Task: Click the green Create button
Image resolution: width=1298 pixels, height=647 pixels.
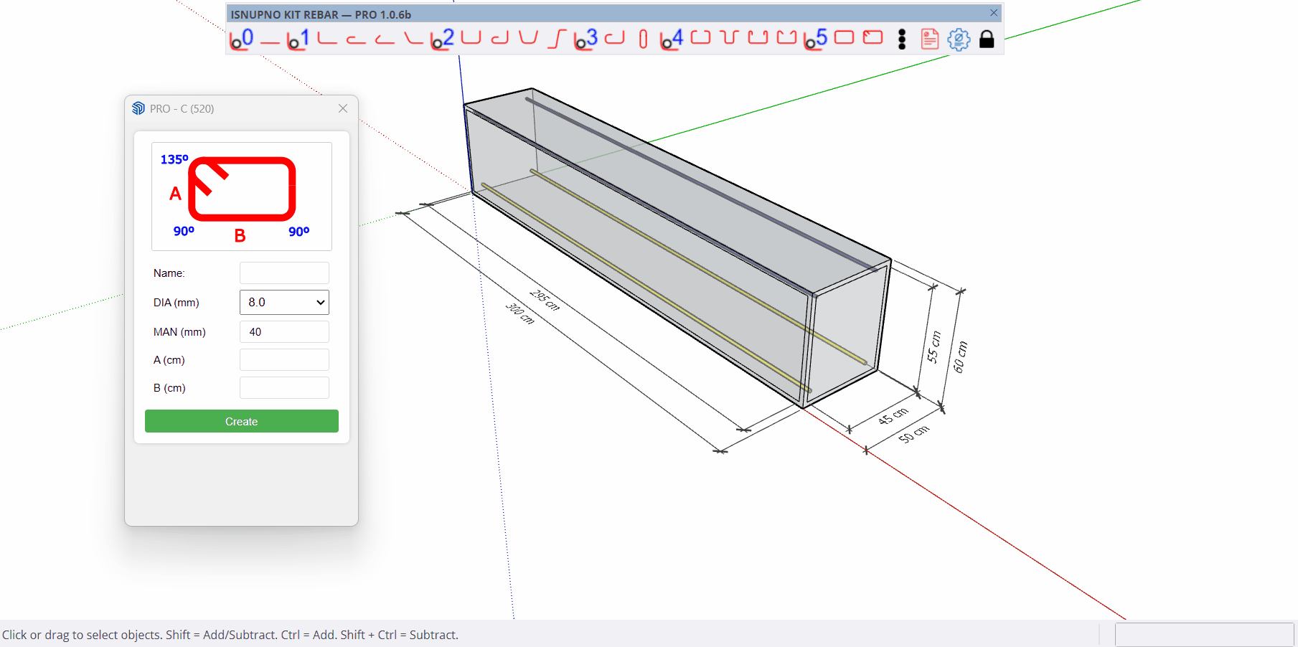Action: click(x=241, y=422)
